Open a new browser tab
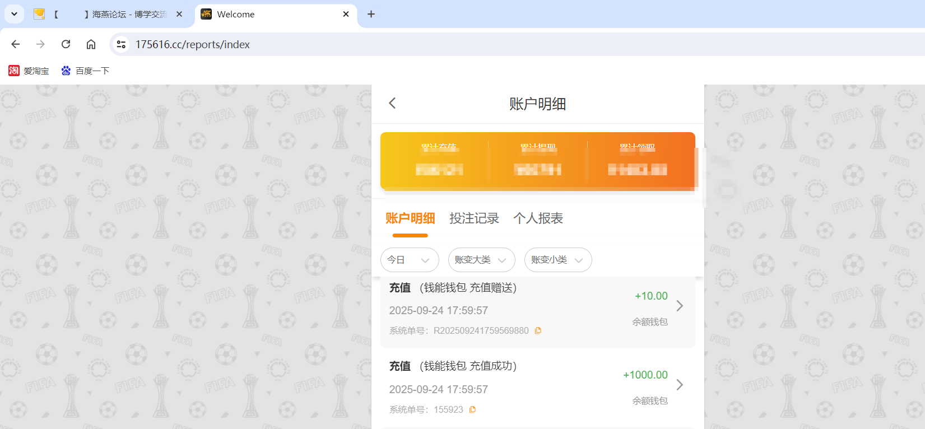925x429 pixels. point(371,14)
